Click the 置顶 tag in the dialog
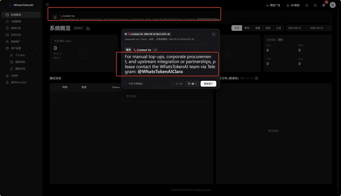The width and height of the screenshot is (341, 196). 128,50
